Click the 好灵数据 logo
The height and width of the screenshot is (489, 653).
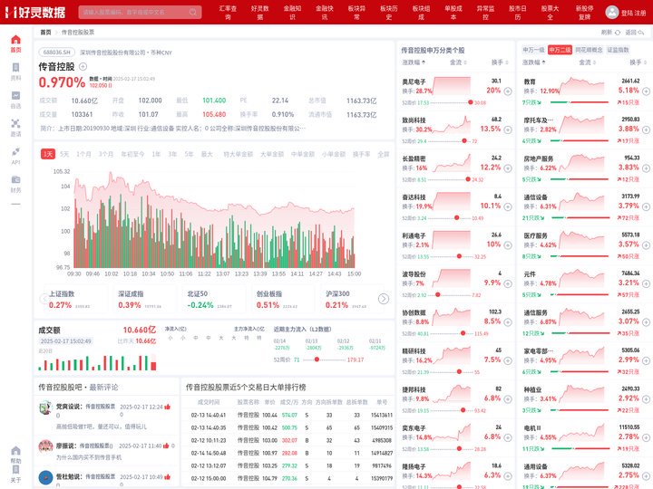point(35,12)
